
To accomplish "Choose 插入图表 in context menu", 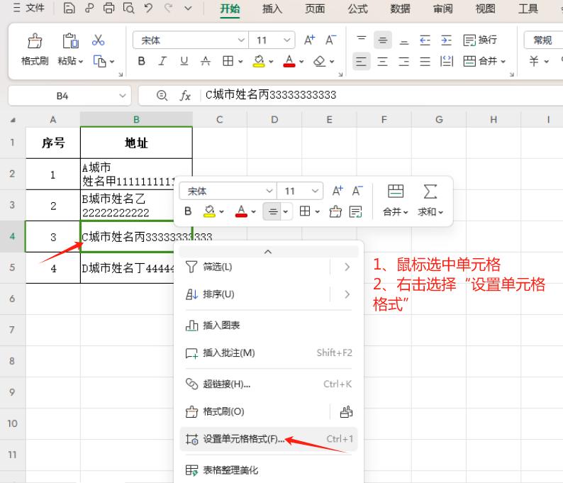I will [x=269, y=326].
